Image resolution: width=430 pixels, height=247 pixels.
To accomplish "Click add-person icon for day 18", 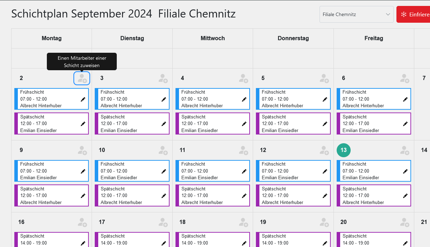I will coord(244,222).
